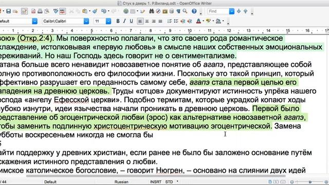The height and width of the screenshot is (185, 329).
Task: Expand the Find field history dropdown
Action: 232,11
